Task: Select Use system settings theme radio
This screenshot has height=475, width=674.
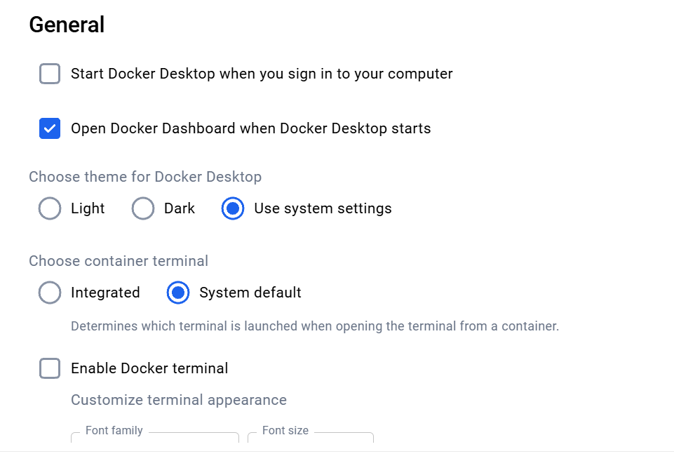Action: [x=233, y=208]
